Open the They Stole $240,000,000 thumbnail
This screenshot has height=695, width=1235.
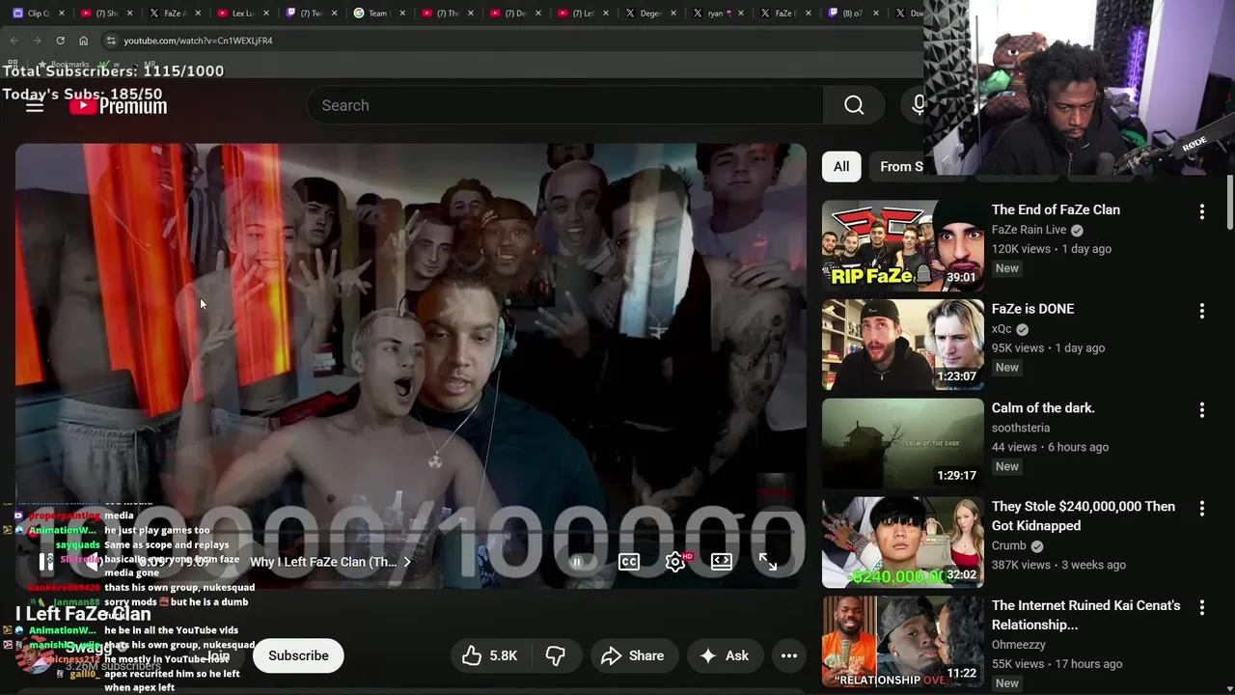click(x=903, y=542)
